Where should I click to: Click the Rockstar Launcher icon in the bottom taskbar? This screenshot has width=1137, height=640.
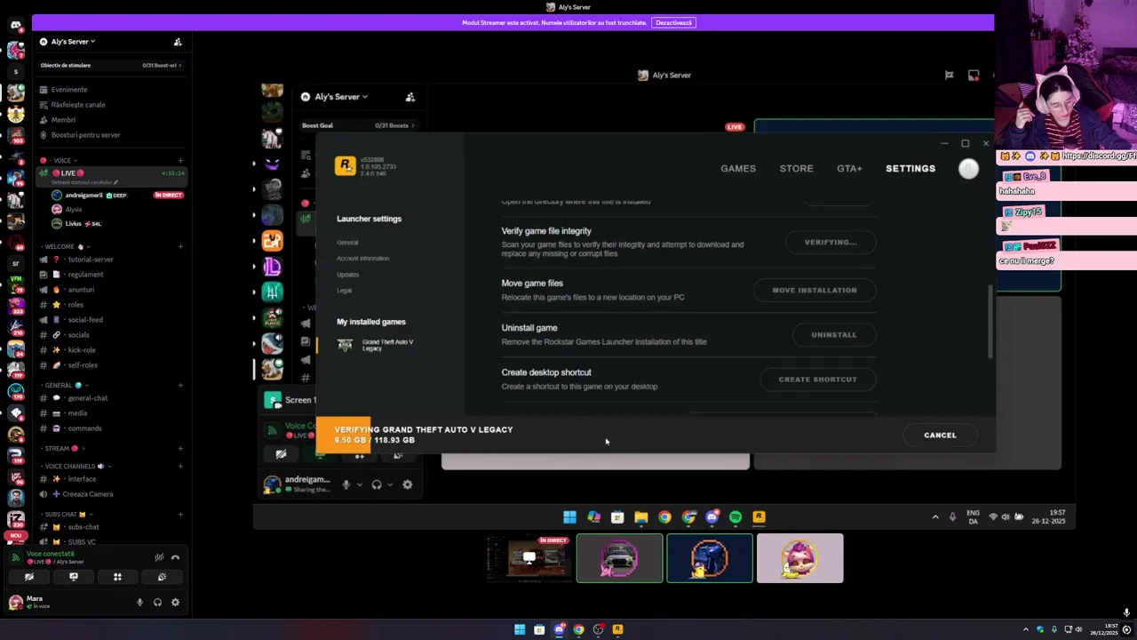click(617, 629)
